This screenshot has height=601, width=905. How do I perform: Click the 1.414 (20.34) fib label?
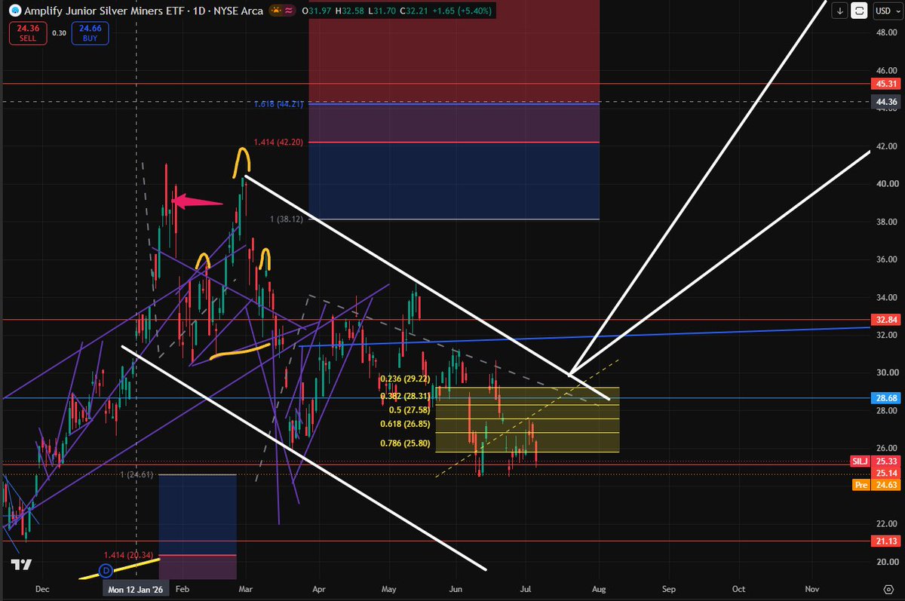coord(127,555)
